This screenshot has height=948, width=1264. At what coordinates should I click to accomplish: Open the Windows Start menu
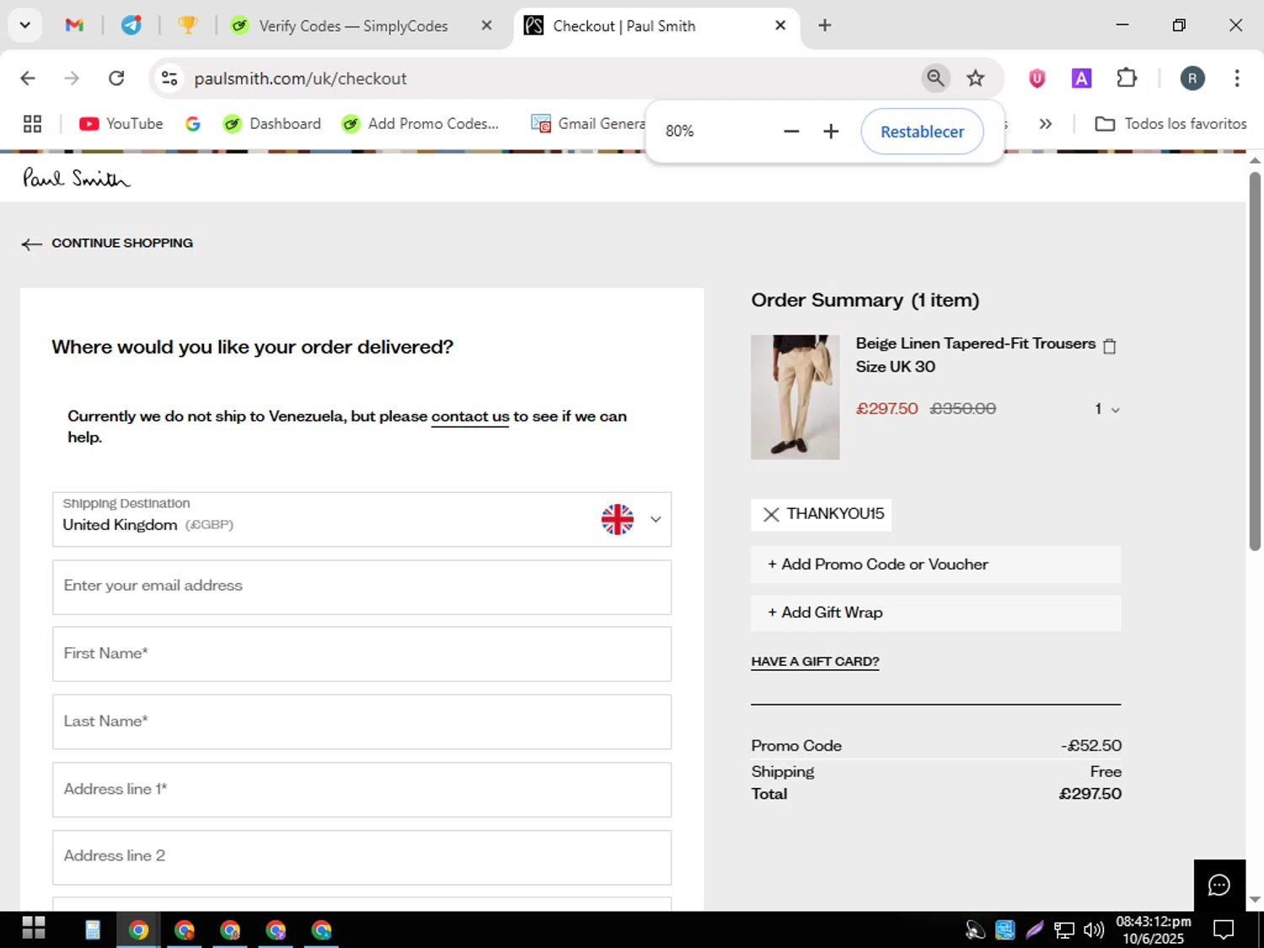[34, 929]
